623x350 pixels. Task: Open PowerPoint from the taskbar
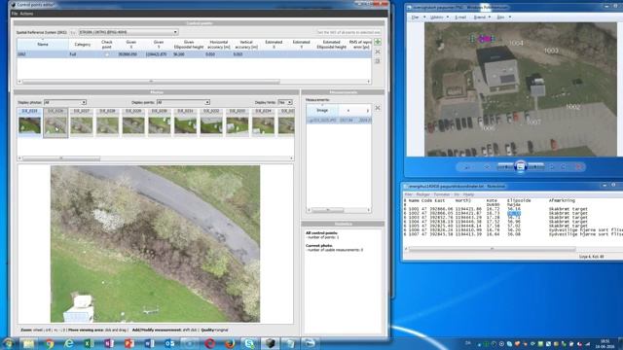pyautogui.click(x=129, y=343)
